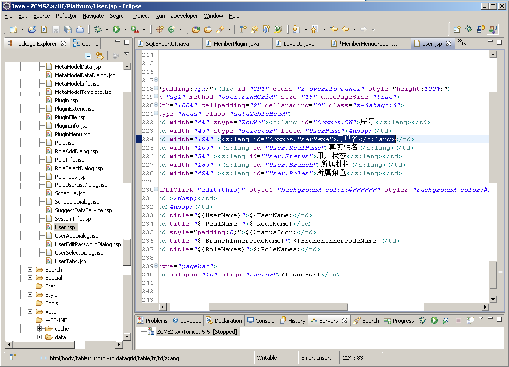This screenshot has height=367, width=509.
Task: Toggle the fold marker on line 218
Action: (x=156, y=89)
